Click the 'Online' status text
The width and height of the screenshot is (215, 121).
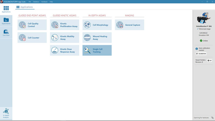coord(205,41)
